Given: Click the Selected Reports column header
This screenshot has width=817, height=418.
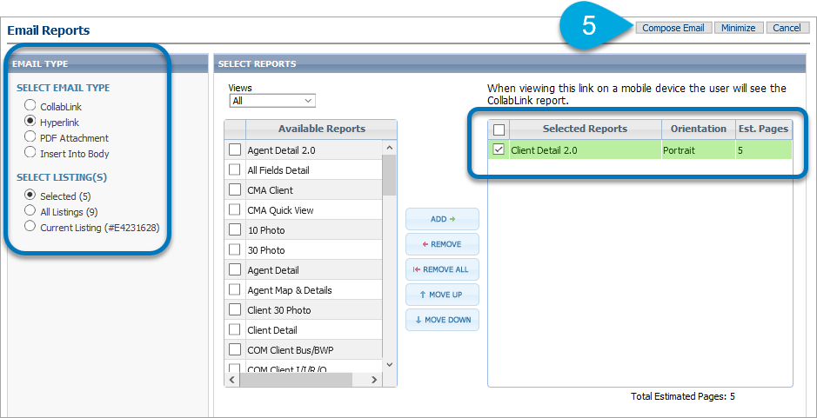Looking at the screenshot, I should [586, 129].
